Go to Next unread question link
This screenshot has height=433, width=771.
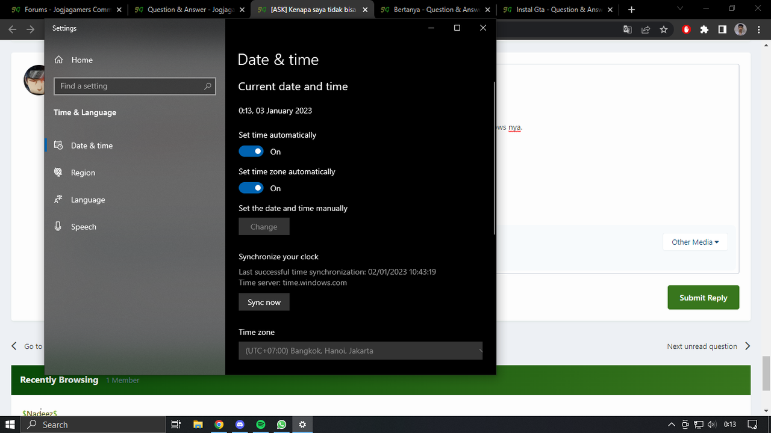coord(708,346)
